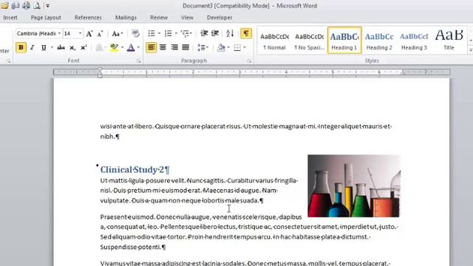Toggle Justify alignment
Screen dimensions: 473x266
186,47
